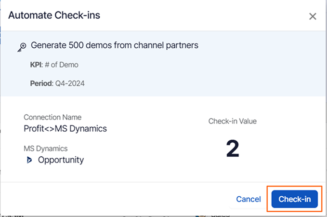Image resolution: width=327 pixels, height=217 pixels.
Task: Cancel the Automate Check-ins dialog
Action: click(x=249, y=199)
